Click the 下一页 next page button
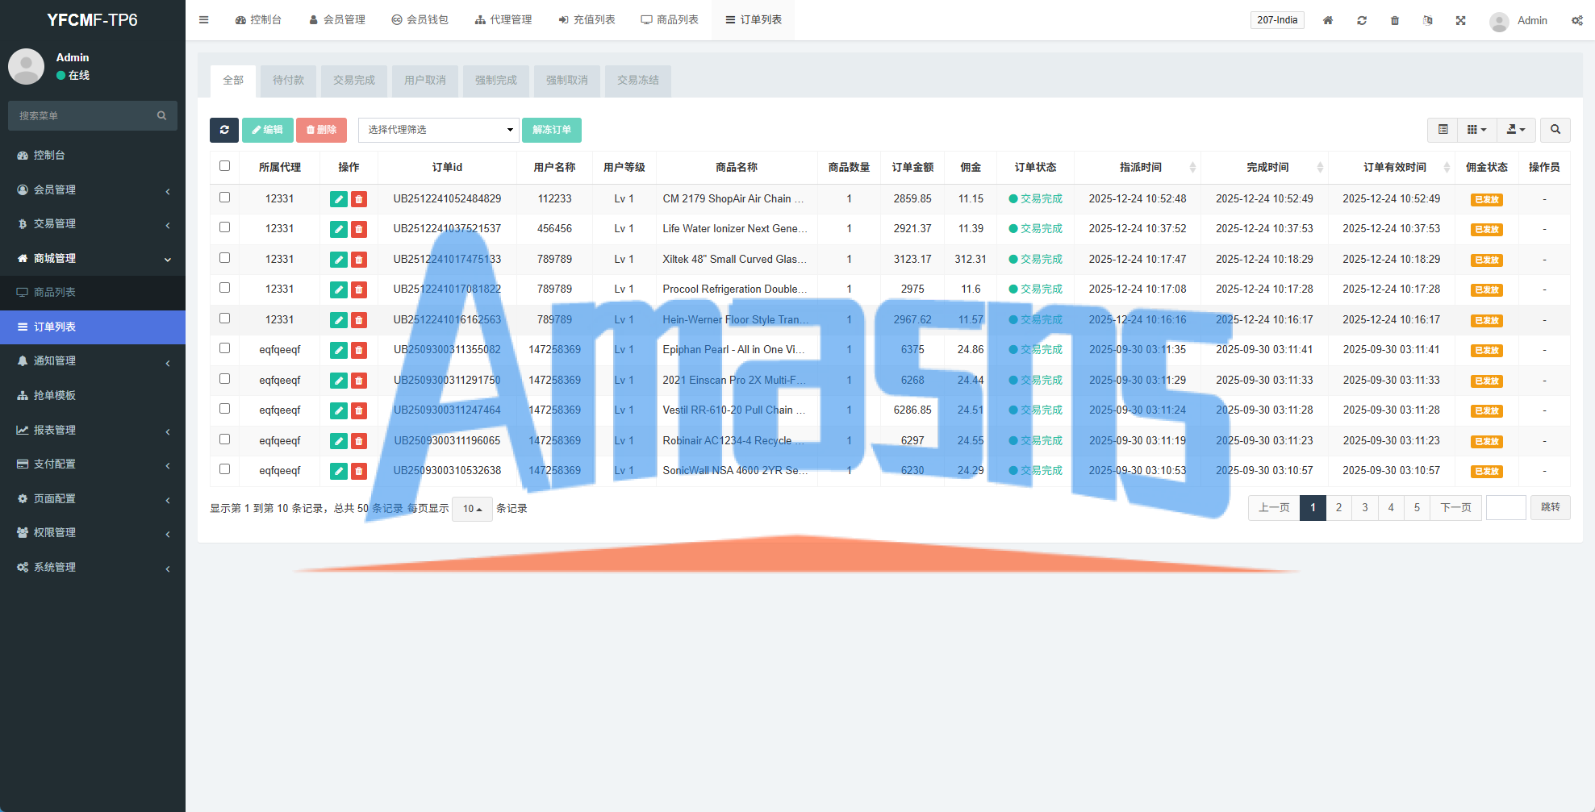This screenshot has height=812, width=1595. coord(1455,508)
